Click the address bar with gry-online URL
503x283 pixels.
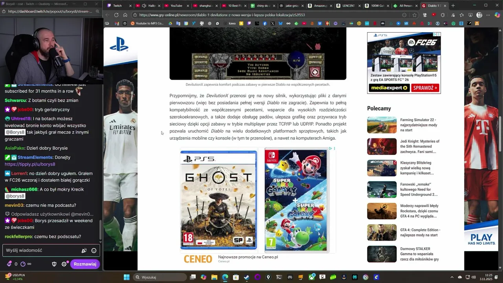(267, 15)
